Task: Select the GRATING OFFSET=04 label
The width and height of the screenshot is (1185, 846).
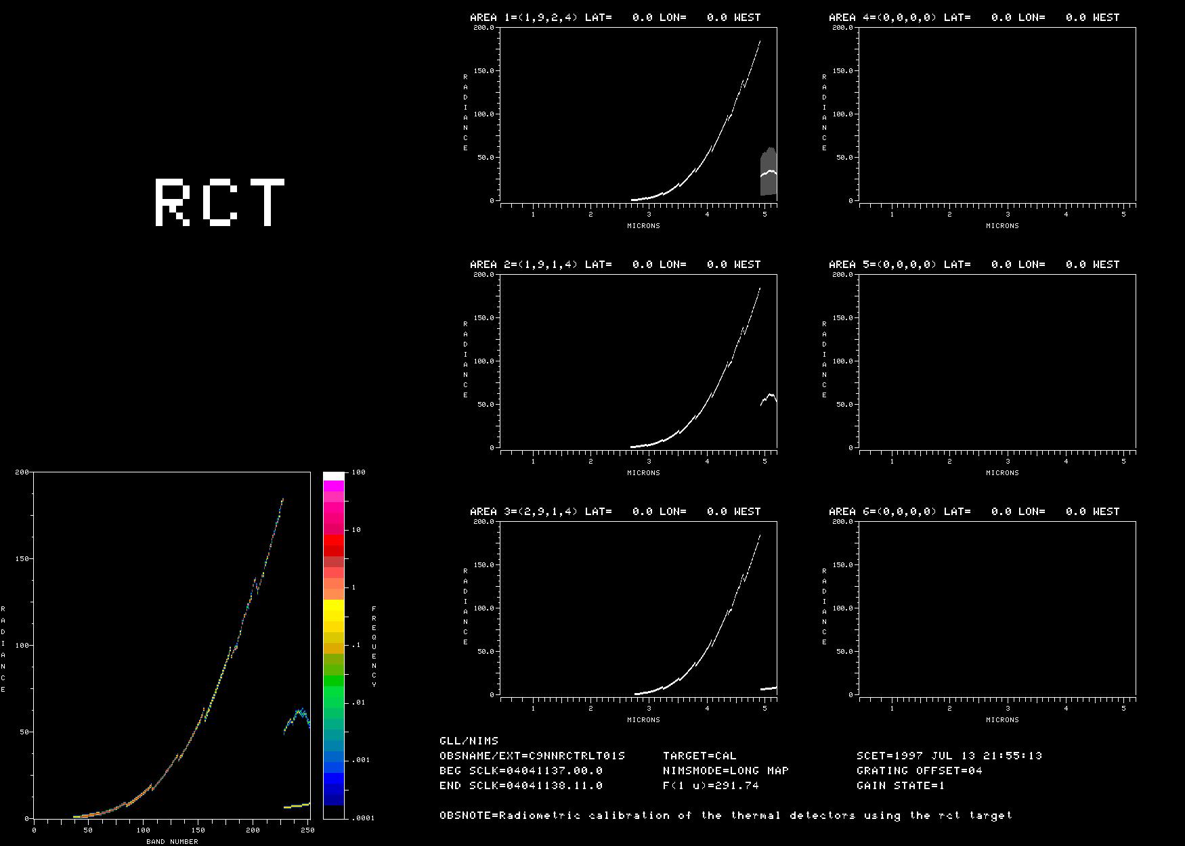Action: (919, 771)
